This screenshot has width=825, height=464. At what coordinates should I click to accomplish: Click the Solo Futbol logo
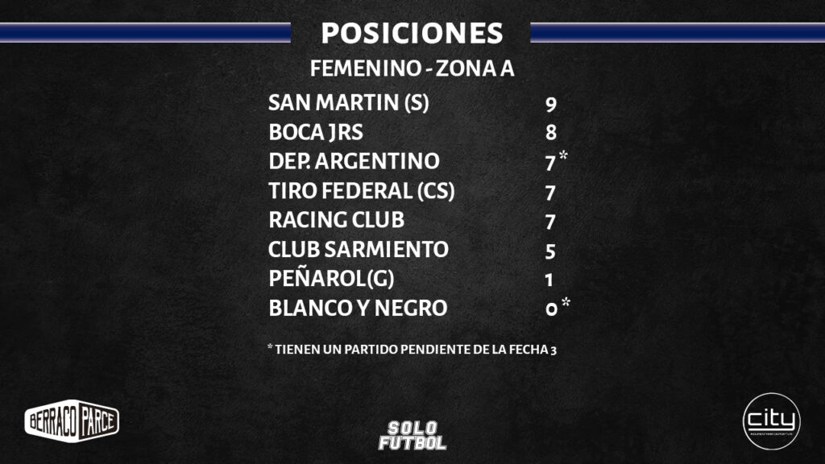(412, 436)
